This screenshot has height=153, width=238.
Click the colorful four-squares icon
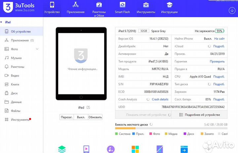click(x=135, y=149)
